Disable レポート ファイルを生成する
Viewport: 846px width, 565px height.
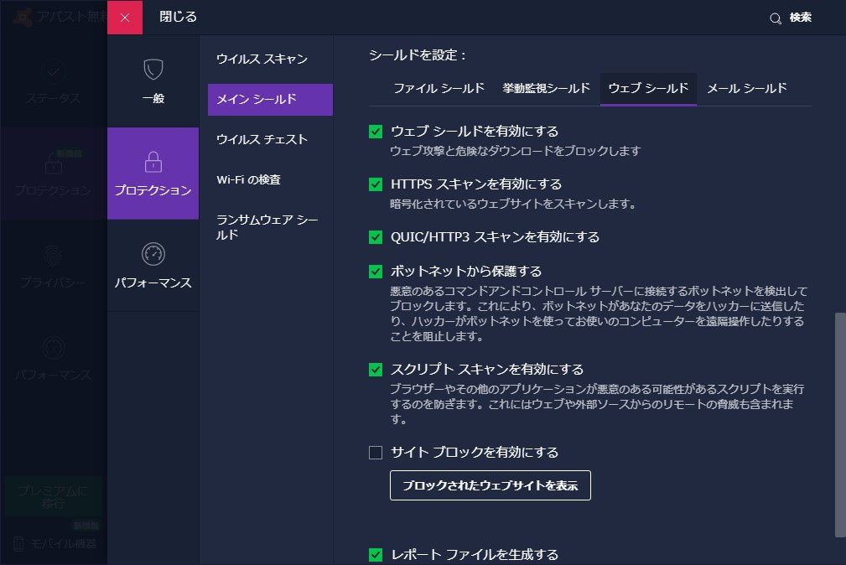(375, 554)
